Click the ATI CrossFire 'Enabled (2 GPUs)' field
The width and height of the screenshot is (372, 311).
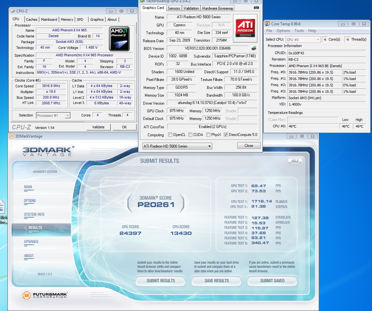point(212,127)
